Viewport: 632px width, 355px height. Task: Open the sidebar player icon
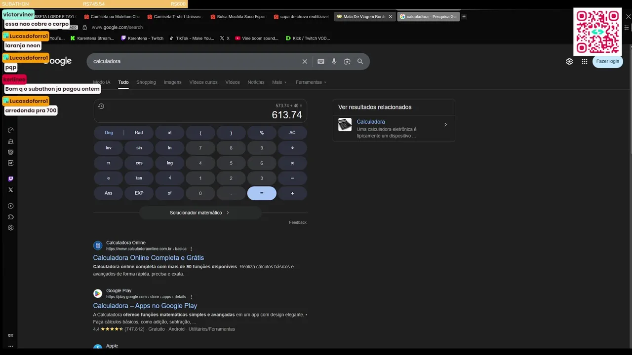[11, 206]
